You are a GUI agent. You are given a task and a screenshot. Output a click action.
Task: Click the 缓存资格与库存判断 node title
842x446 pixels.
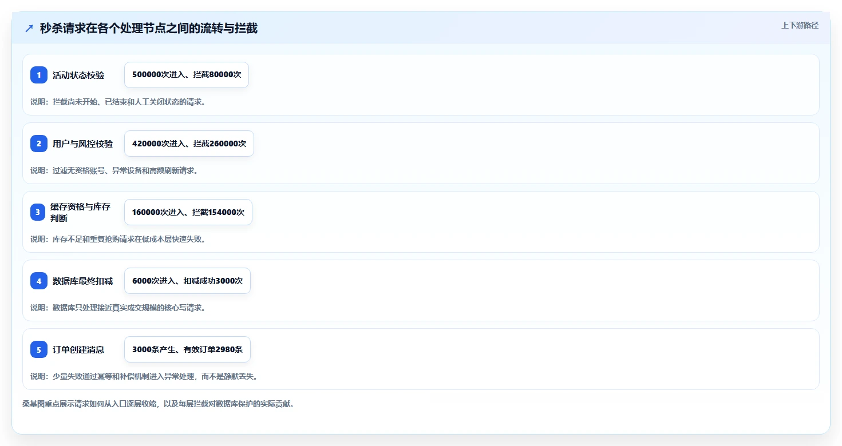click(x=80, y=212)
